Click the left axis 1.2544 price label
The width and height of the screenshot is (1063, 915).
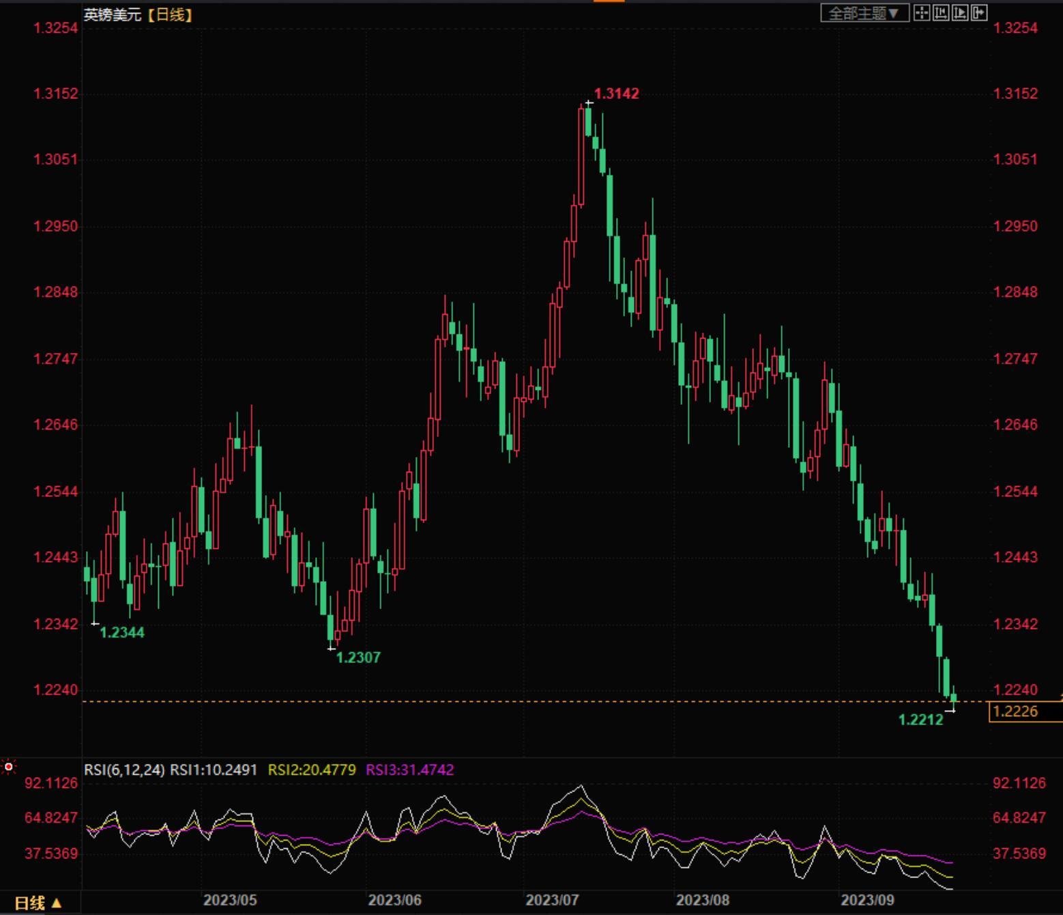tap(55, 492)
